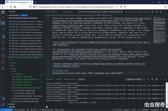
Task: Maximize the terminal panel with up chevron
Action: [x=160, y=79]
